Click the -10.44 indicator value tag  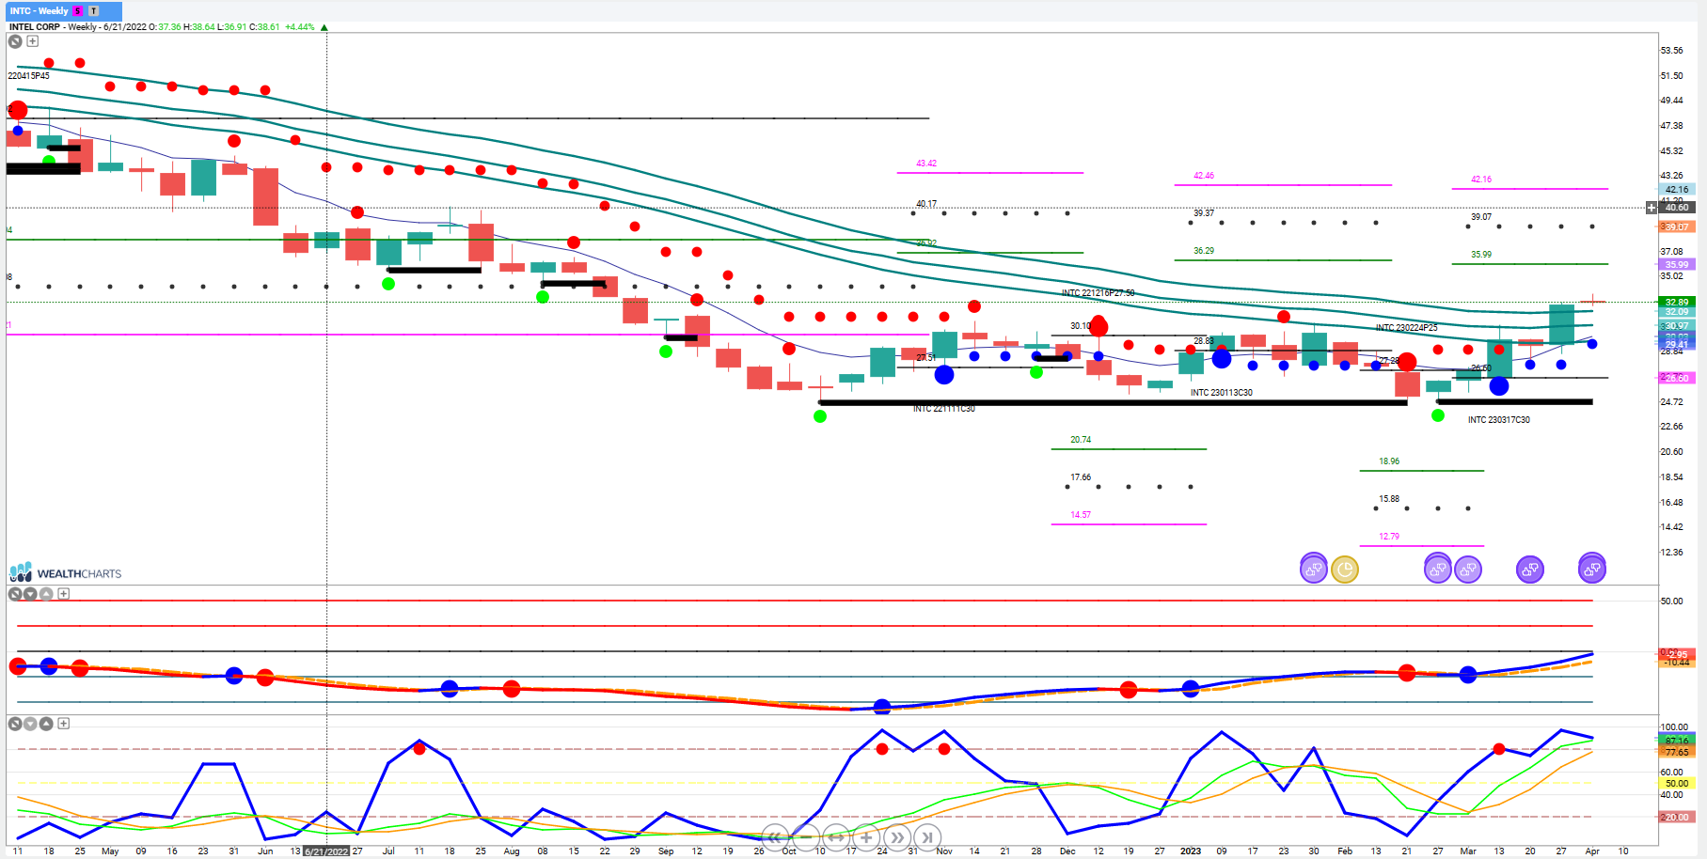(x=1677, y=663)
